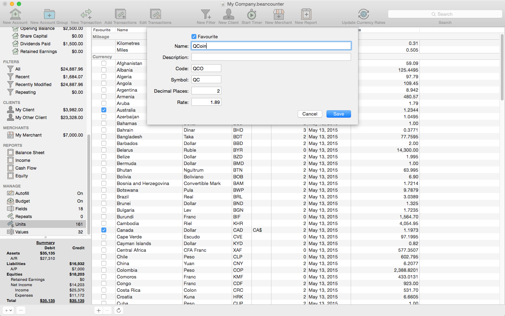Select the Cambodia Riel row

(296, 223)
